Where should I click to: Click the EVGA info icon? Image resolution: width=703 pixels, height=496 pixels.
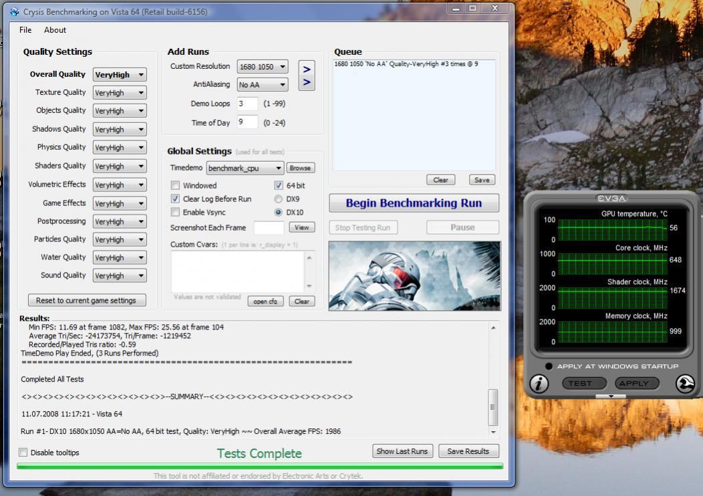click(x=539, y=384)
